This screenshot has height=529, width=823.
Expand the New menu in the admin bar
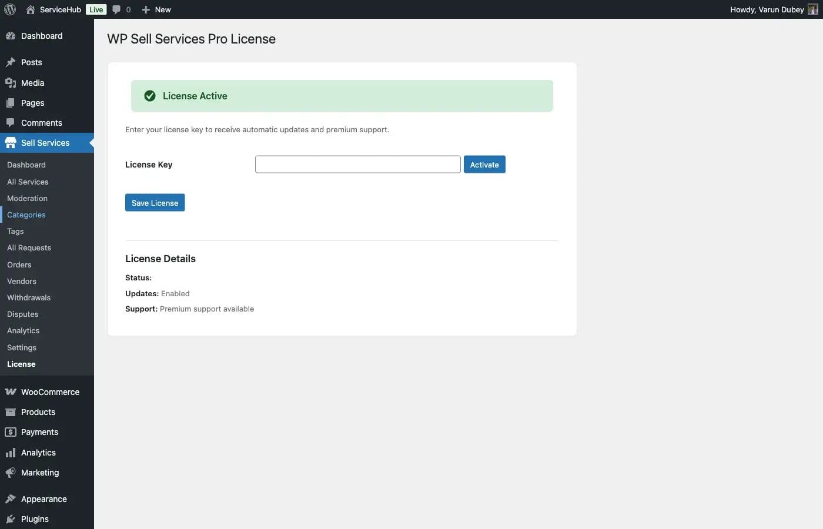pyautogui.click(x=156, y=9)
